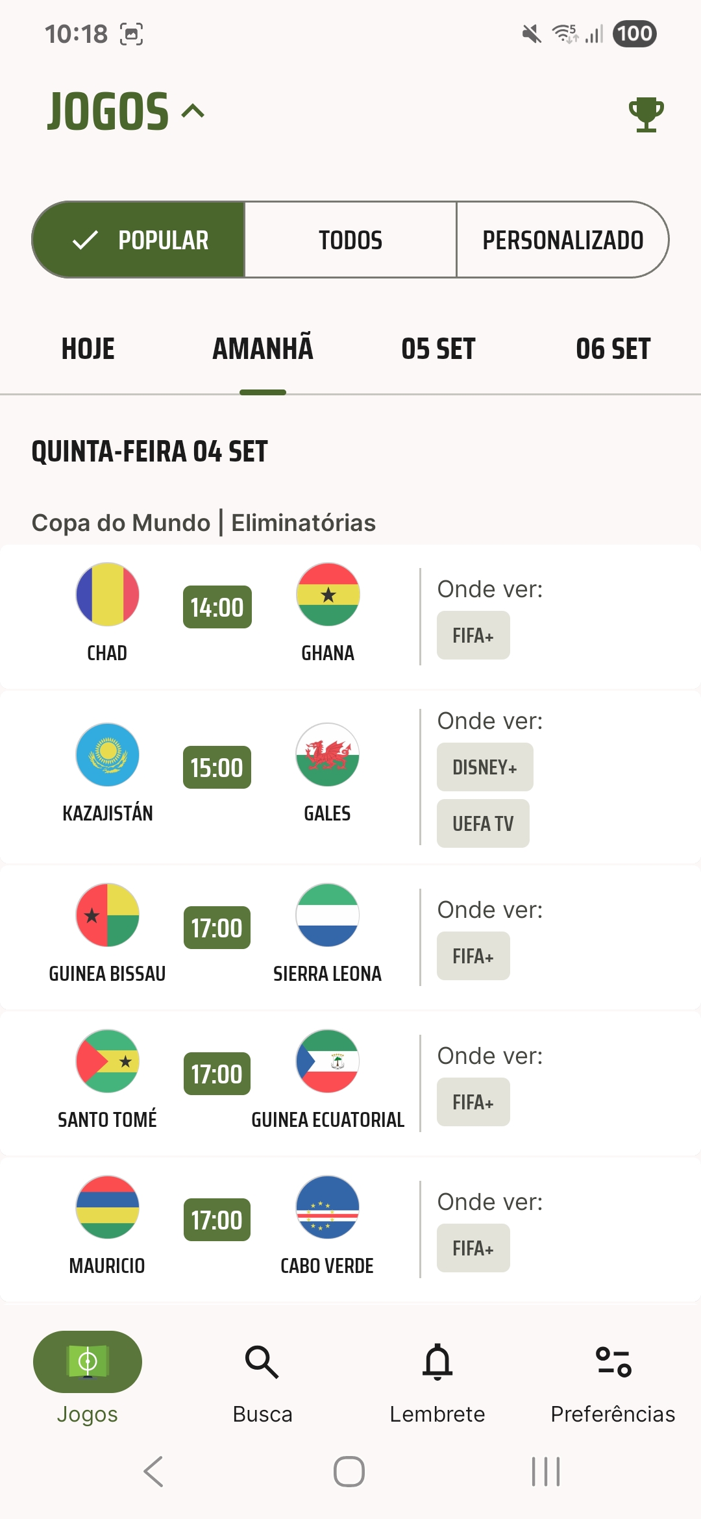Tap the Gales dragon flag

(328, 755)
